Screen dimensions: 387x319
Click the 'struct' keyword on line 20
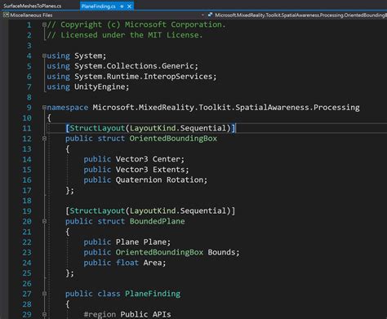click(x=111, y=221)
